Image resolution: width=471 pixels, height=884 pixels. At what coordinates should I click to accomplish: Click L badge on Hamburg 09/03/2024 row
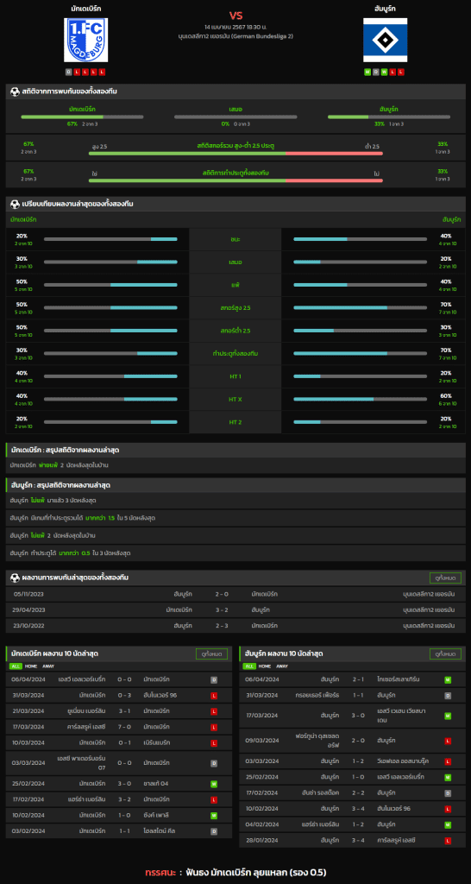coord(448,740)
